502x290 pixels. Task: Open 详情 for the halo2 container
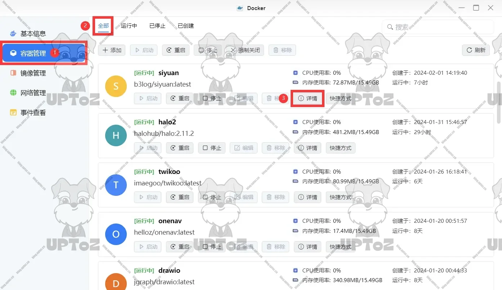point(308,148)
